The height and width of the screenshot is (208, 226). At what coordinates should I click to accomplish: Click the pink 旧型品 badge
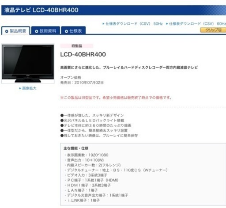tap(77, 46)
